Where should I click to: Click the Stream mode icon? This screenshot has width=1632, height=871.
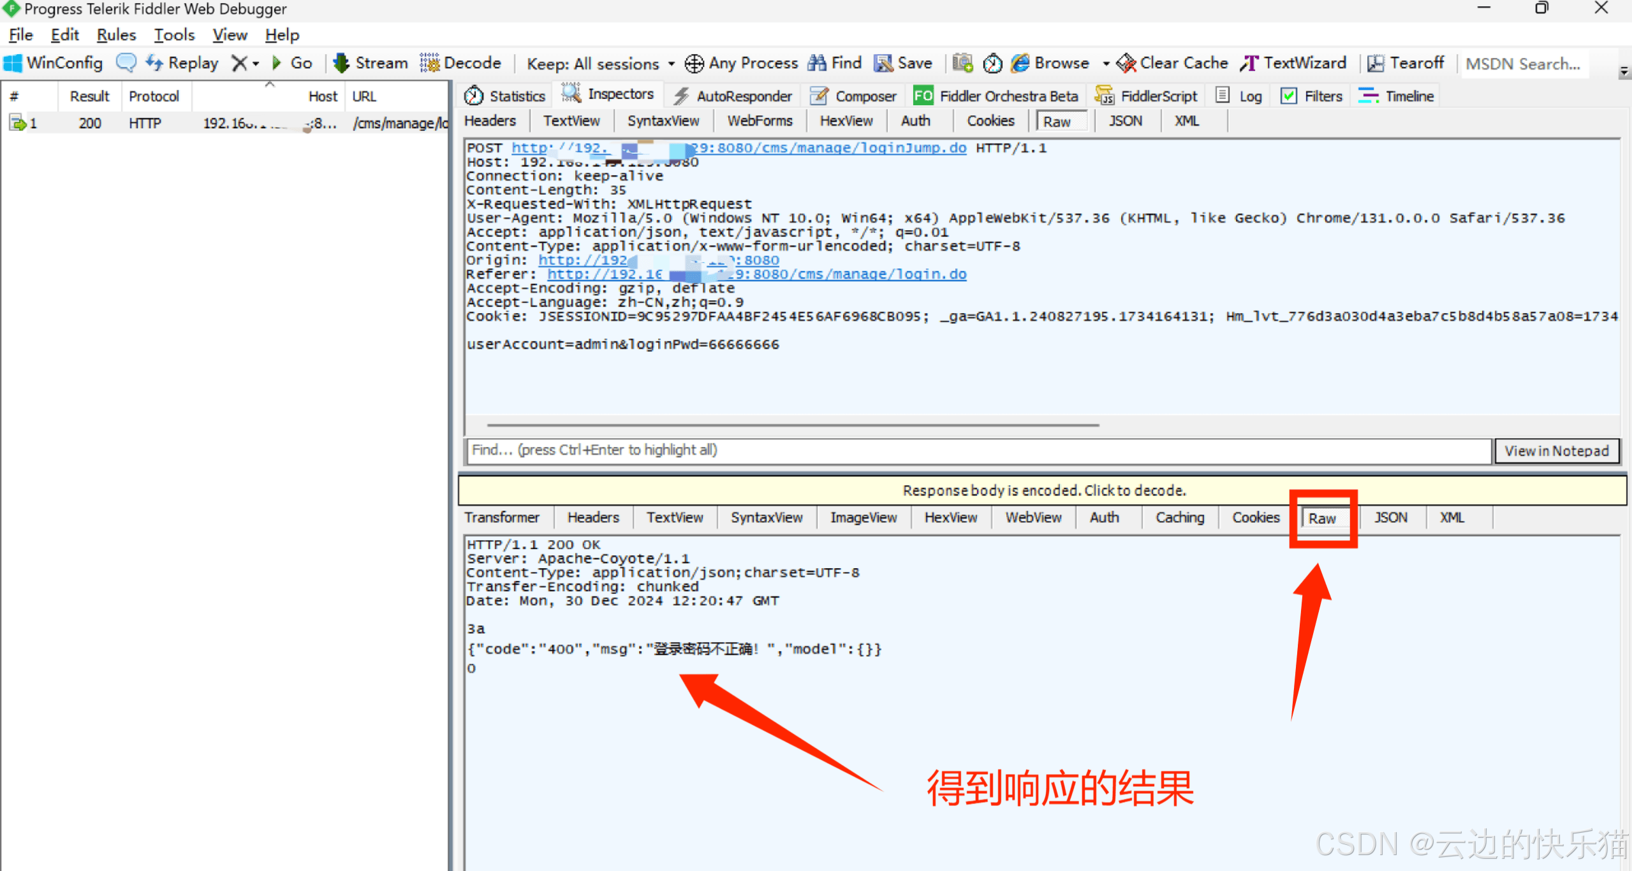tap(341, 62)
